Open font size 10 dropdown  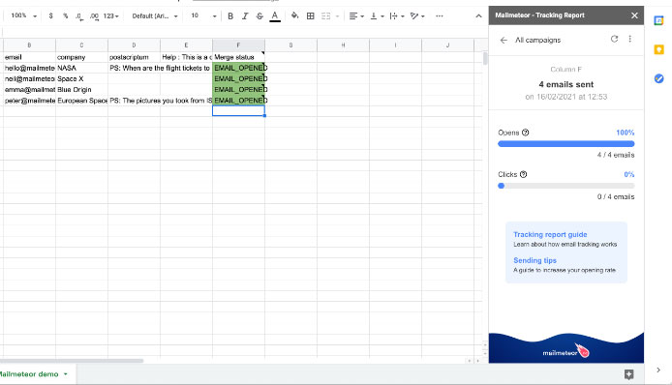click(203, 15)
